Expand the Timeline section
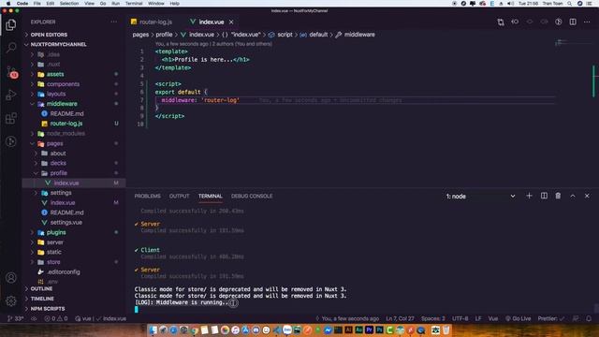 pos(42,299)
